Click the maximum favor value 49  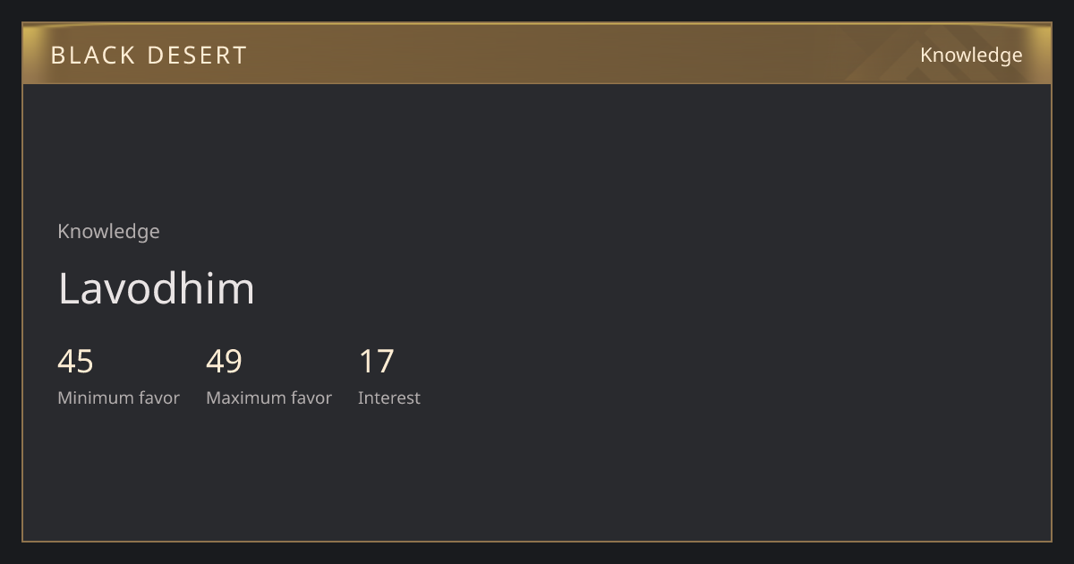coord(224,362)
